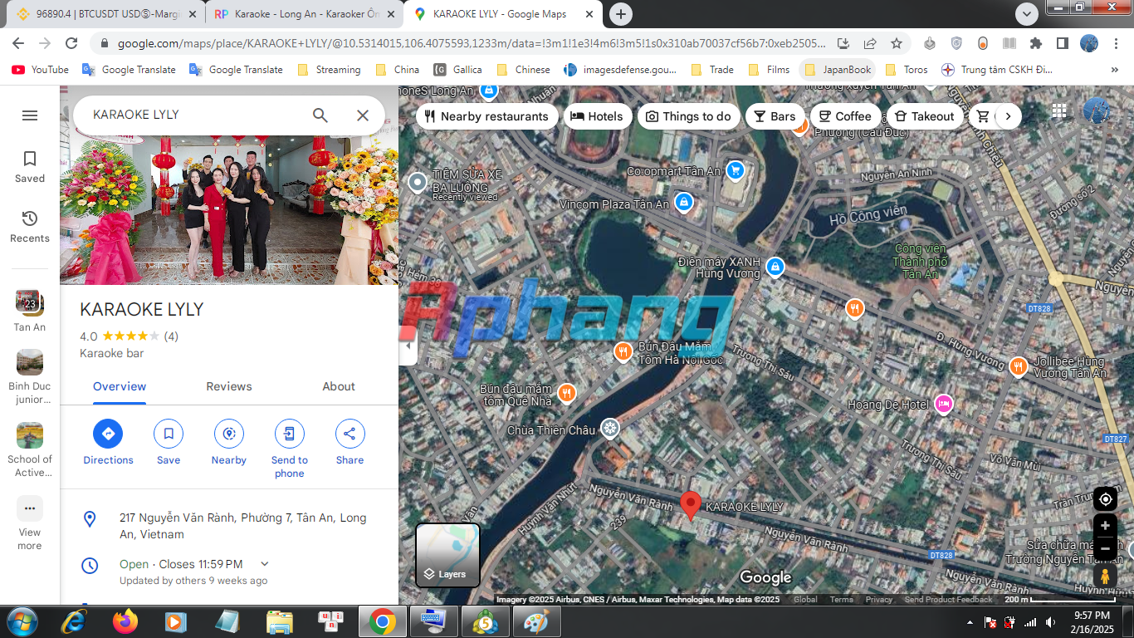Open a new Chrome tab
This screenshot has height=638, width=1134.
(x=621, y=14)
